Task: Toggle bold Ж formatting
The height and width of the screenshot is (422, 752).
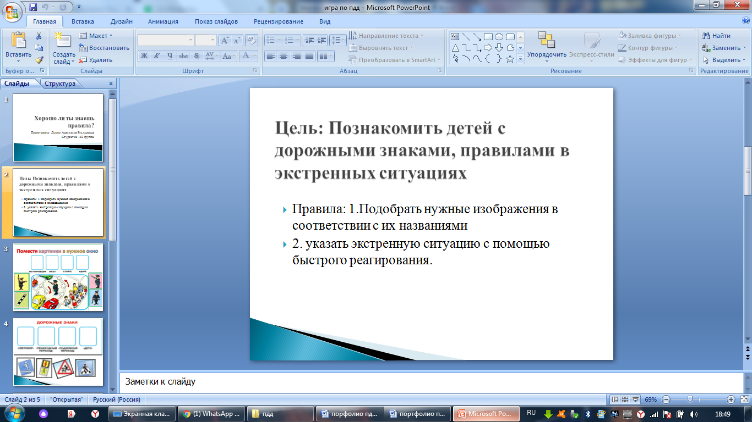Action: click(144, 55)
